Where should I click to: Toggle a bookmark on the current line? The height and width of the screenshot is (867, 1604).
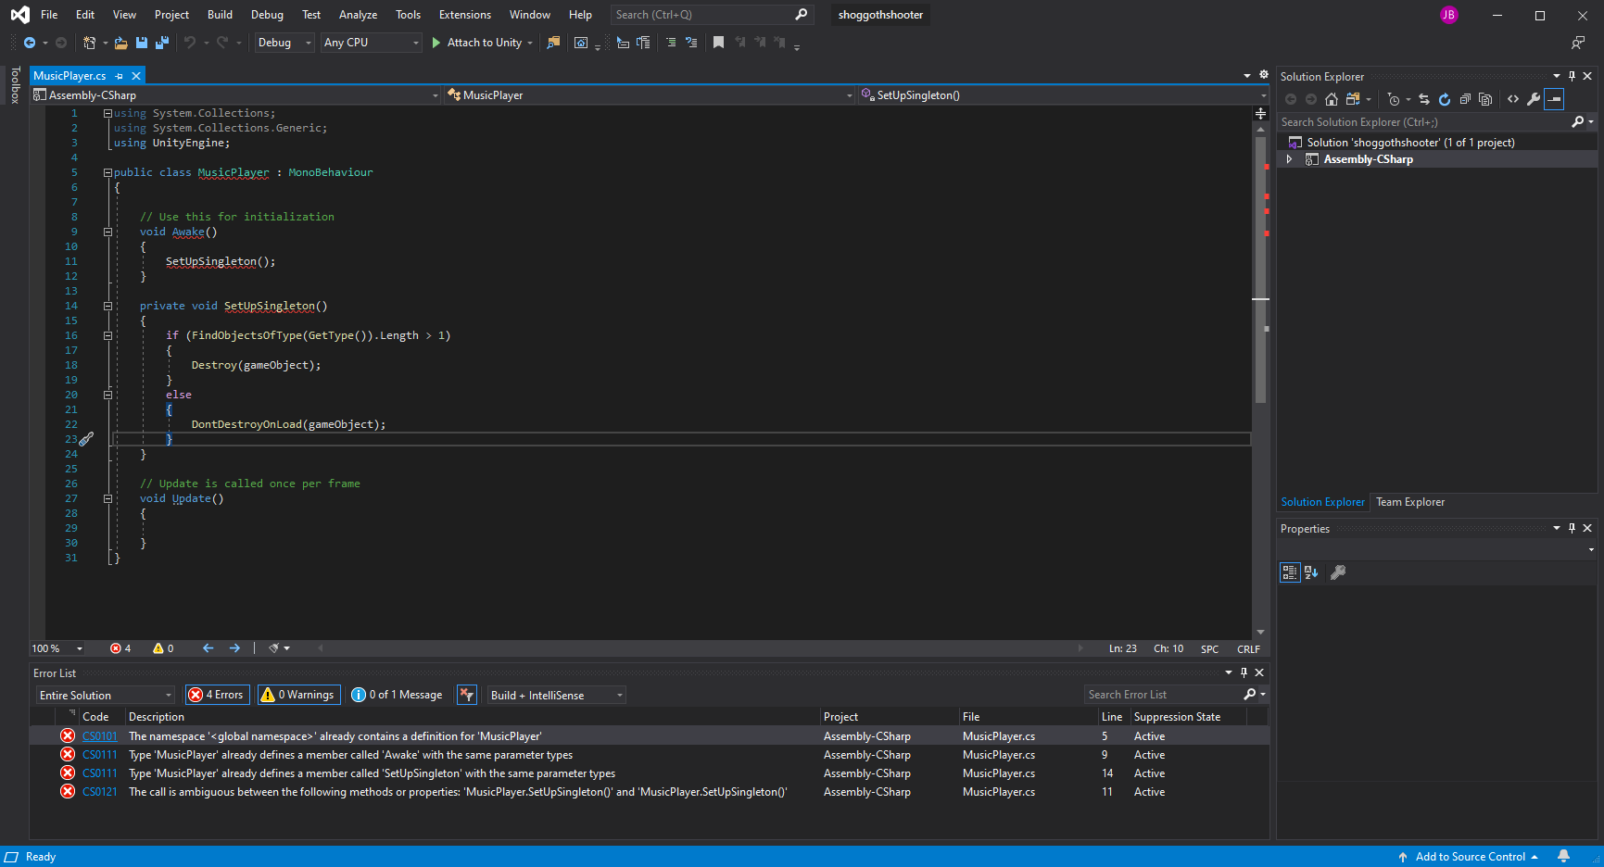718,42
